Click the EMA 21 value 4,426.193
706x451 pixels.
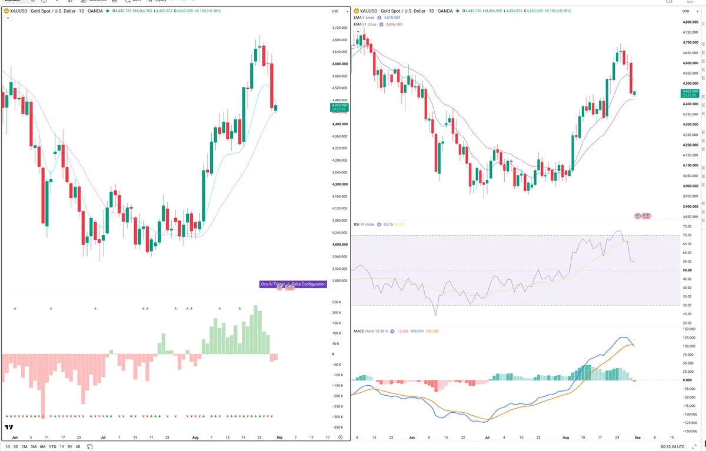click(x=394, y=25)
